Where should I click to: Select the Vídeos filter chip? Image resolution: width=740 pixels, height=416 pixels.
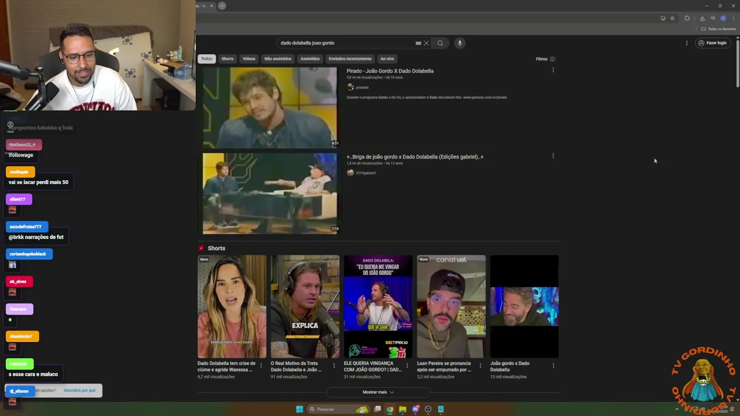click(x=249, y=58)
